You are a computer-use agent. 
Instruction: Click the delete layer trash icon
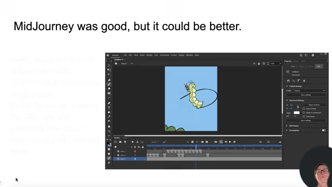click(125, 142)
